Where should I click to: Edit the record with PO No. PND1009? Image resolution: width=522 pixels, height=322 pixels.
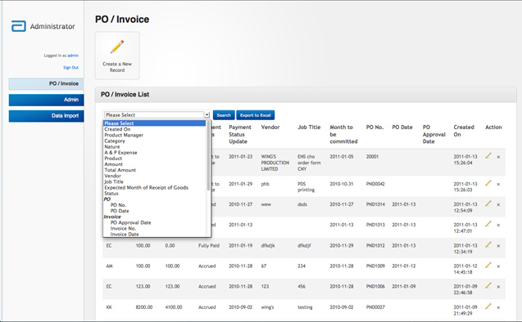point(488,266)
